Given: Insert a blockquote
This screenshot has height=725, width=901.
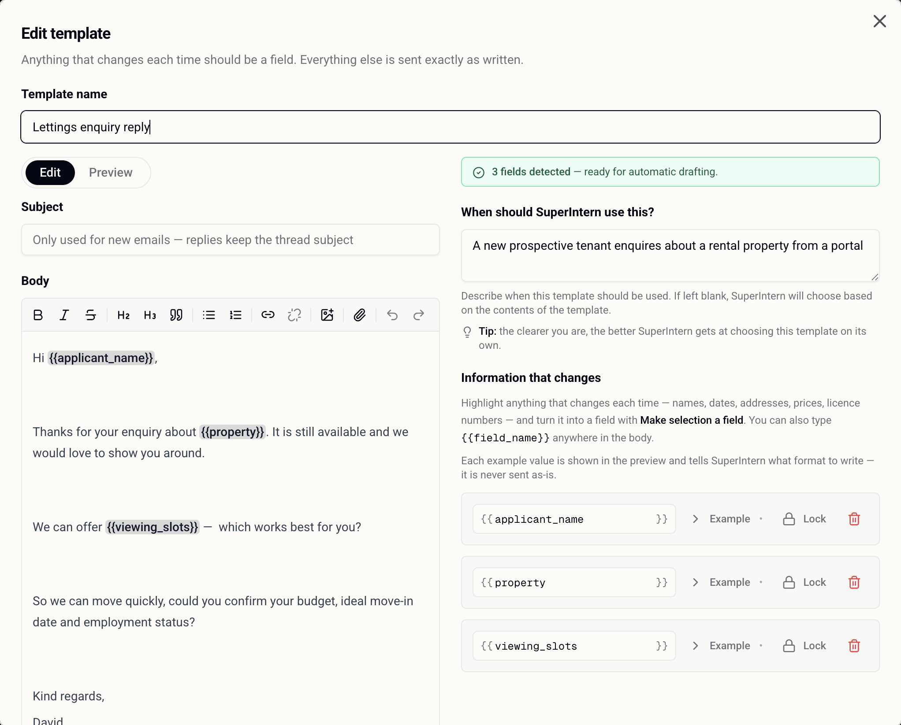Looking at the screenshot, I should pyautogui.click(x=176, y=315).
